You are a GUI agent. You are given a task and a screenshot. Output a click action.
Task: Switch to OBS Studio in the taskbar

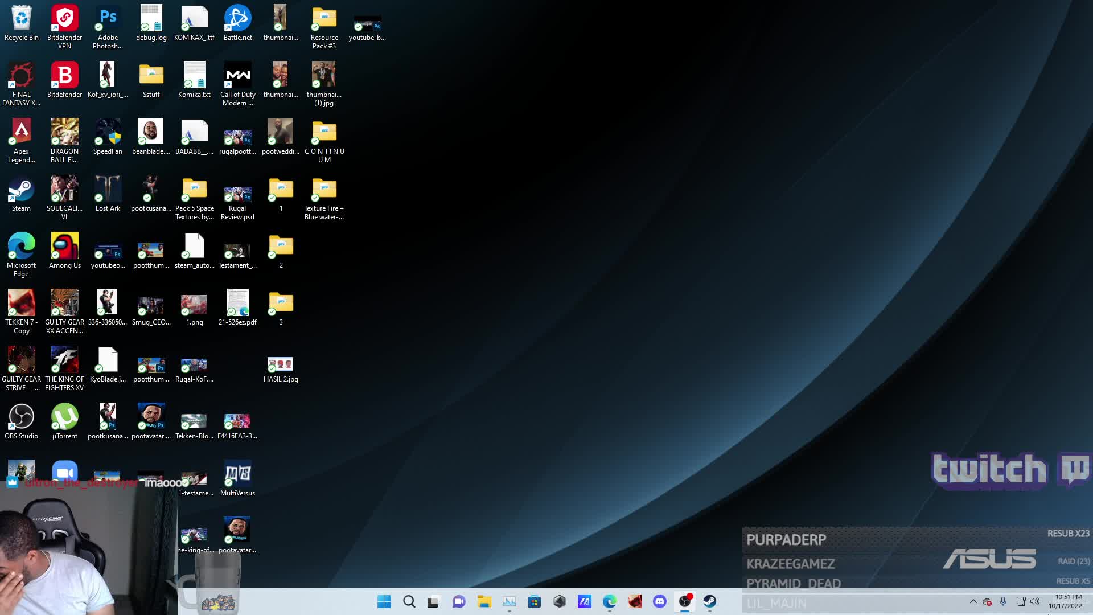[x=684, y=601]
